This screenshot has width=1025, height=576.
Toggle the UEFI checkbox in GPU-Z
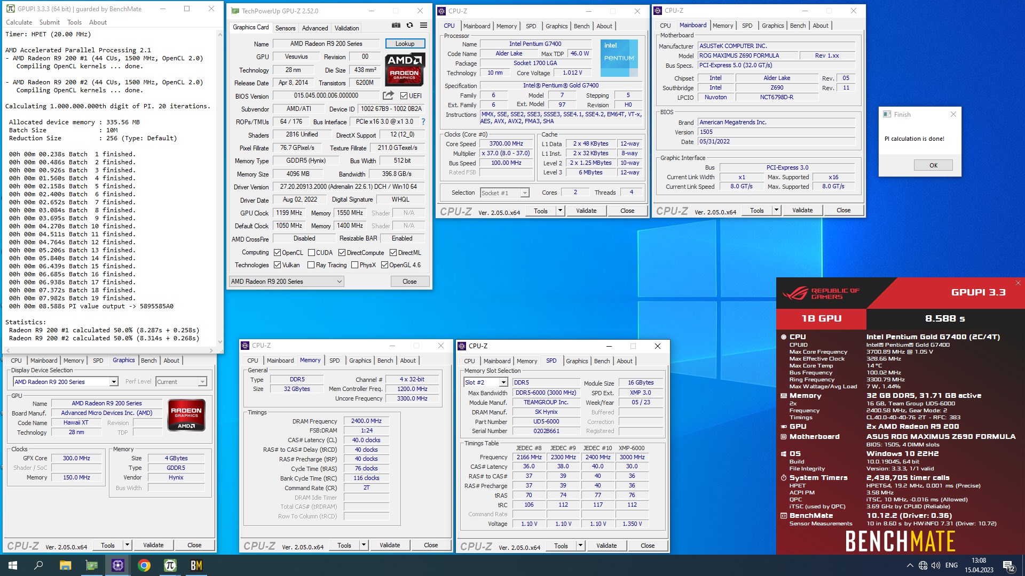click(404, 96)
